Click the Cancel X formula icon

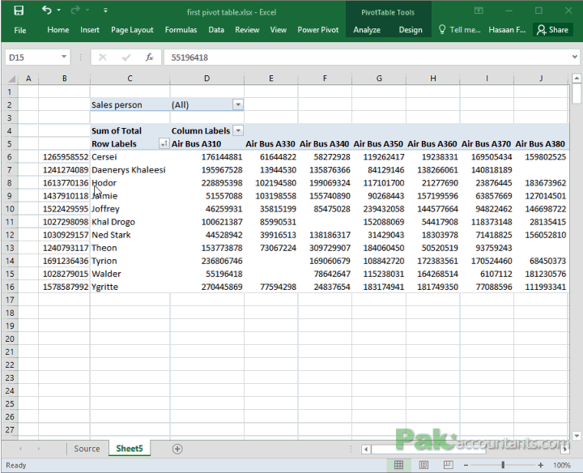point(103,58)
